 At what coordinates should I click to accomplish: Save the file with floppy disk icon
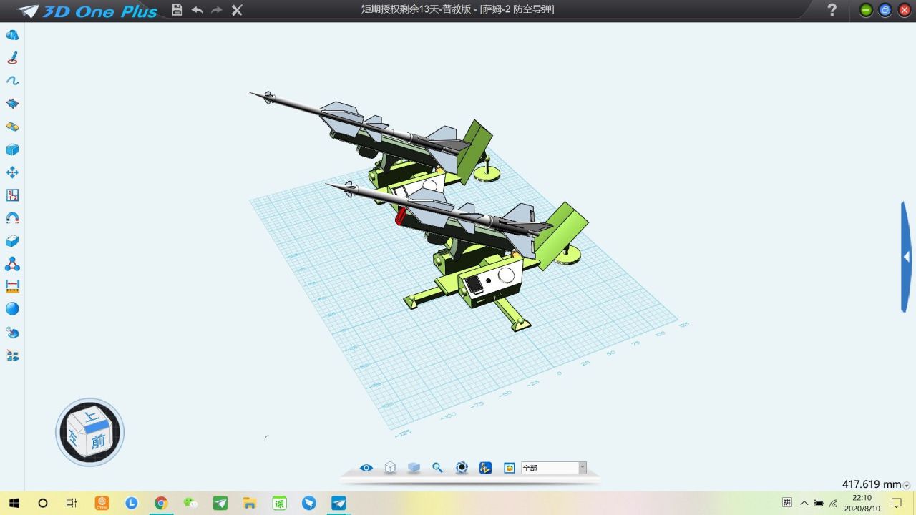[177, 10]
